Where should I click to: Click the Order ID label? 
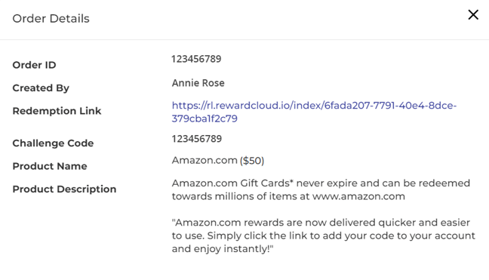click(x=34, y=65)
